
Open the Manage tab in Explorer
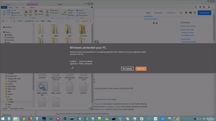pyautogui.click(x=32, y=7)
